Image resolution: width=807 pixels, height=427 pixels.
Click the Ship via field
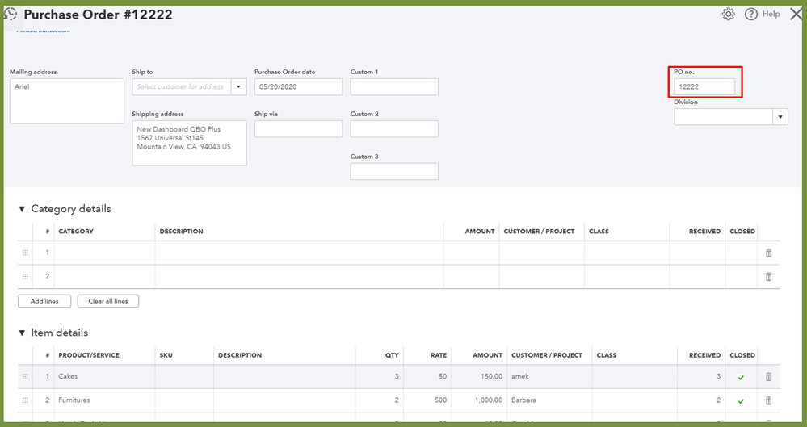(298, 128)
